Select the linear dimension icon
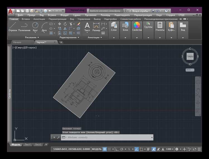The image size is (209, 159). click(103, 24)
